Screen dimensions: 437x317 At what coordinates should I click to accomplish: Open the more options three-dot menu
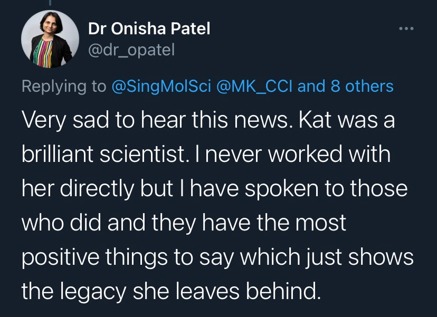(406, 28)
